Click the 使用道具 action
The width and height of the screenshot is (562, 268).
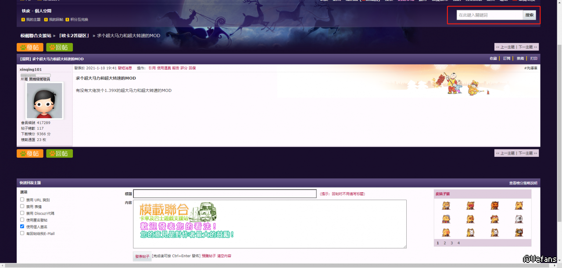164,68
